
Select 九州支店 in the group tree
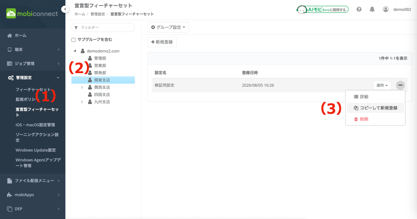point(102,102)
